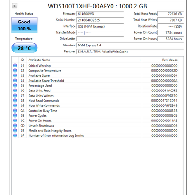Click the status circle for Unsafe Shutdowns
The width and height of the screenshot is (195, 195).
click(x=15, y=126)
